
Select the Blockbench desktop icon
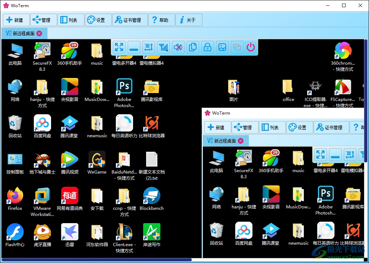coord(152,199)
